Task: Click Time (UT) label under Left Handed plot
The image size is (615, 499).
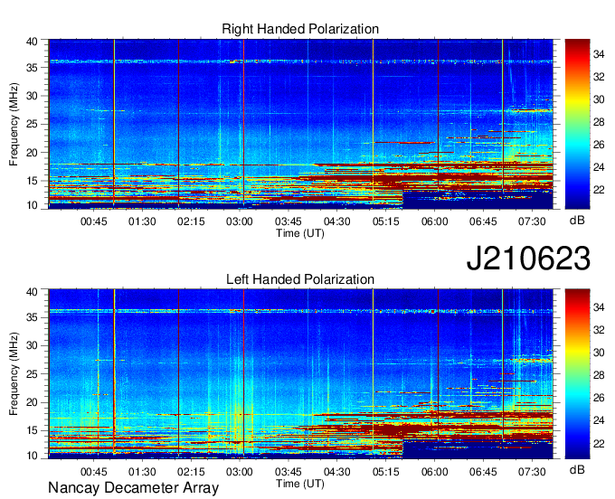Action: tap(300, 484)
